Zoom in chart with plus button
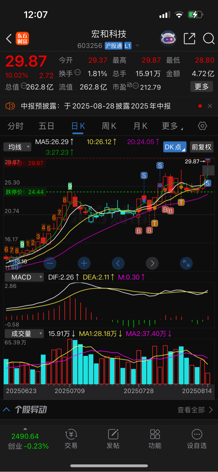Screen dimensions: 218x472 (84, 263)
